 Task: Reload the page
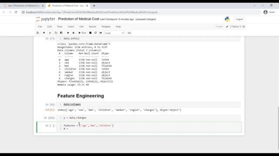16,12
